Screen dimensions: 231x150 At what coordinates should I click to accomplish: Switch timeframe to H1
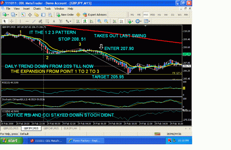click(x=159, y=15)
